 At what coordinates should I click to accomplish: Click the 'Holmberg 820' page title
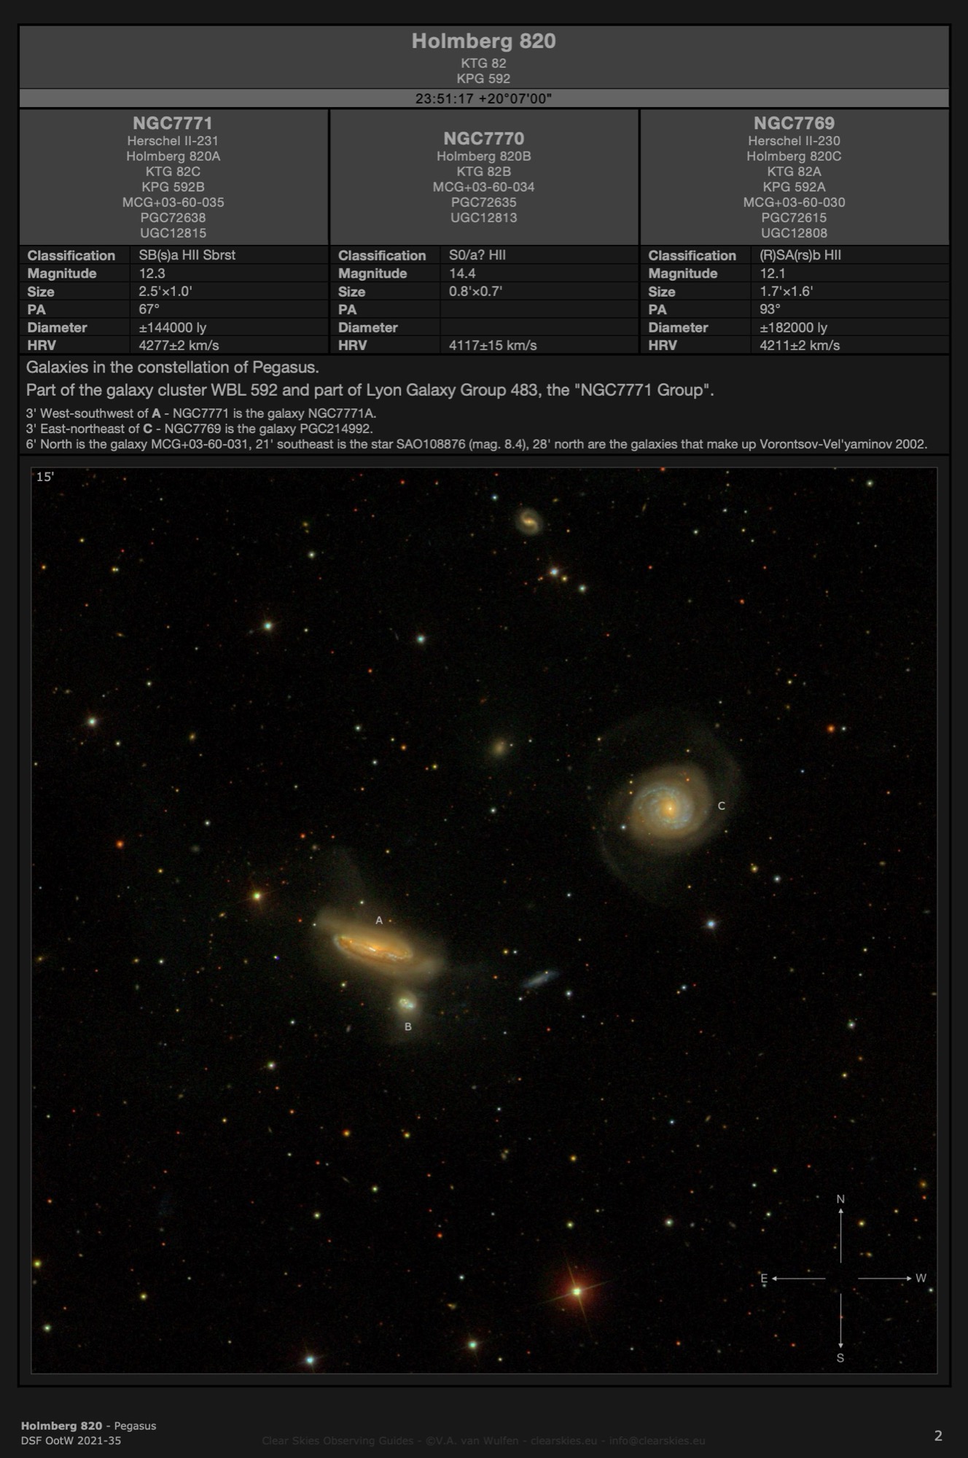(483, 41)
